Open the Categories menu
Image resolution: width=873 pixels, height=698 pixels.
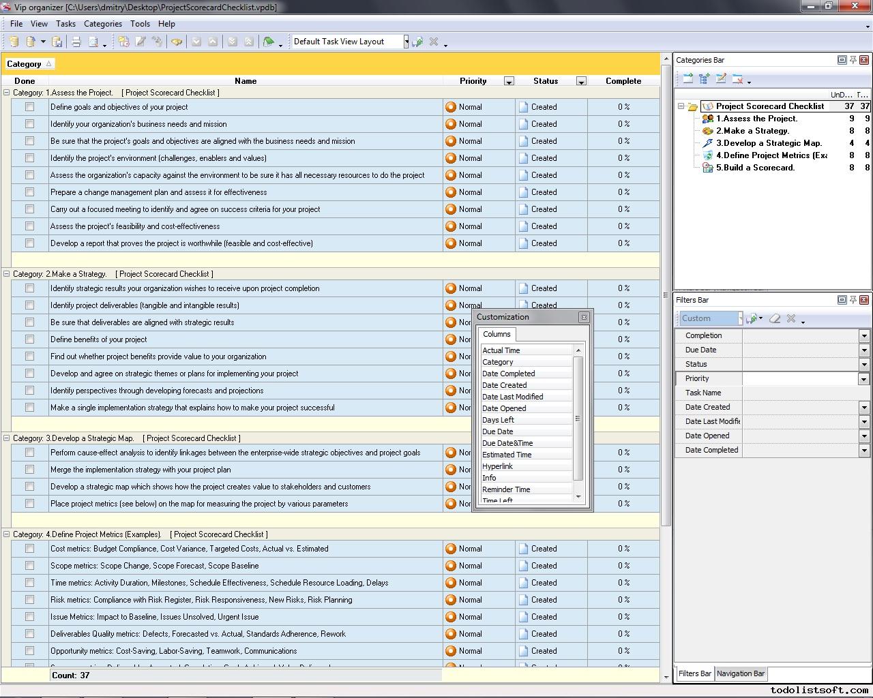tap(102, 23)
